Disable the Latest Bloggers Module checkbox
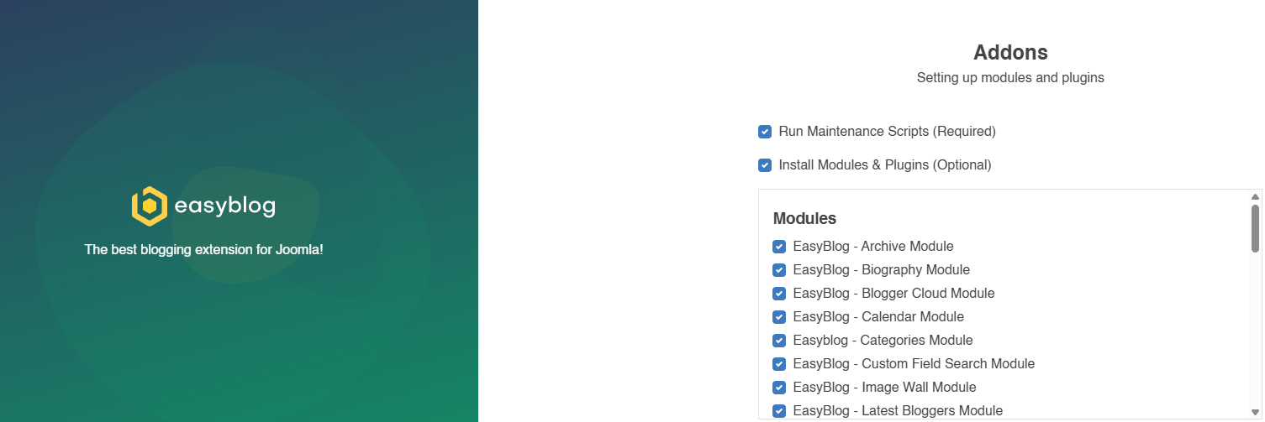Screen dimensions: 1265x422 coord(779,411)
